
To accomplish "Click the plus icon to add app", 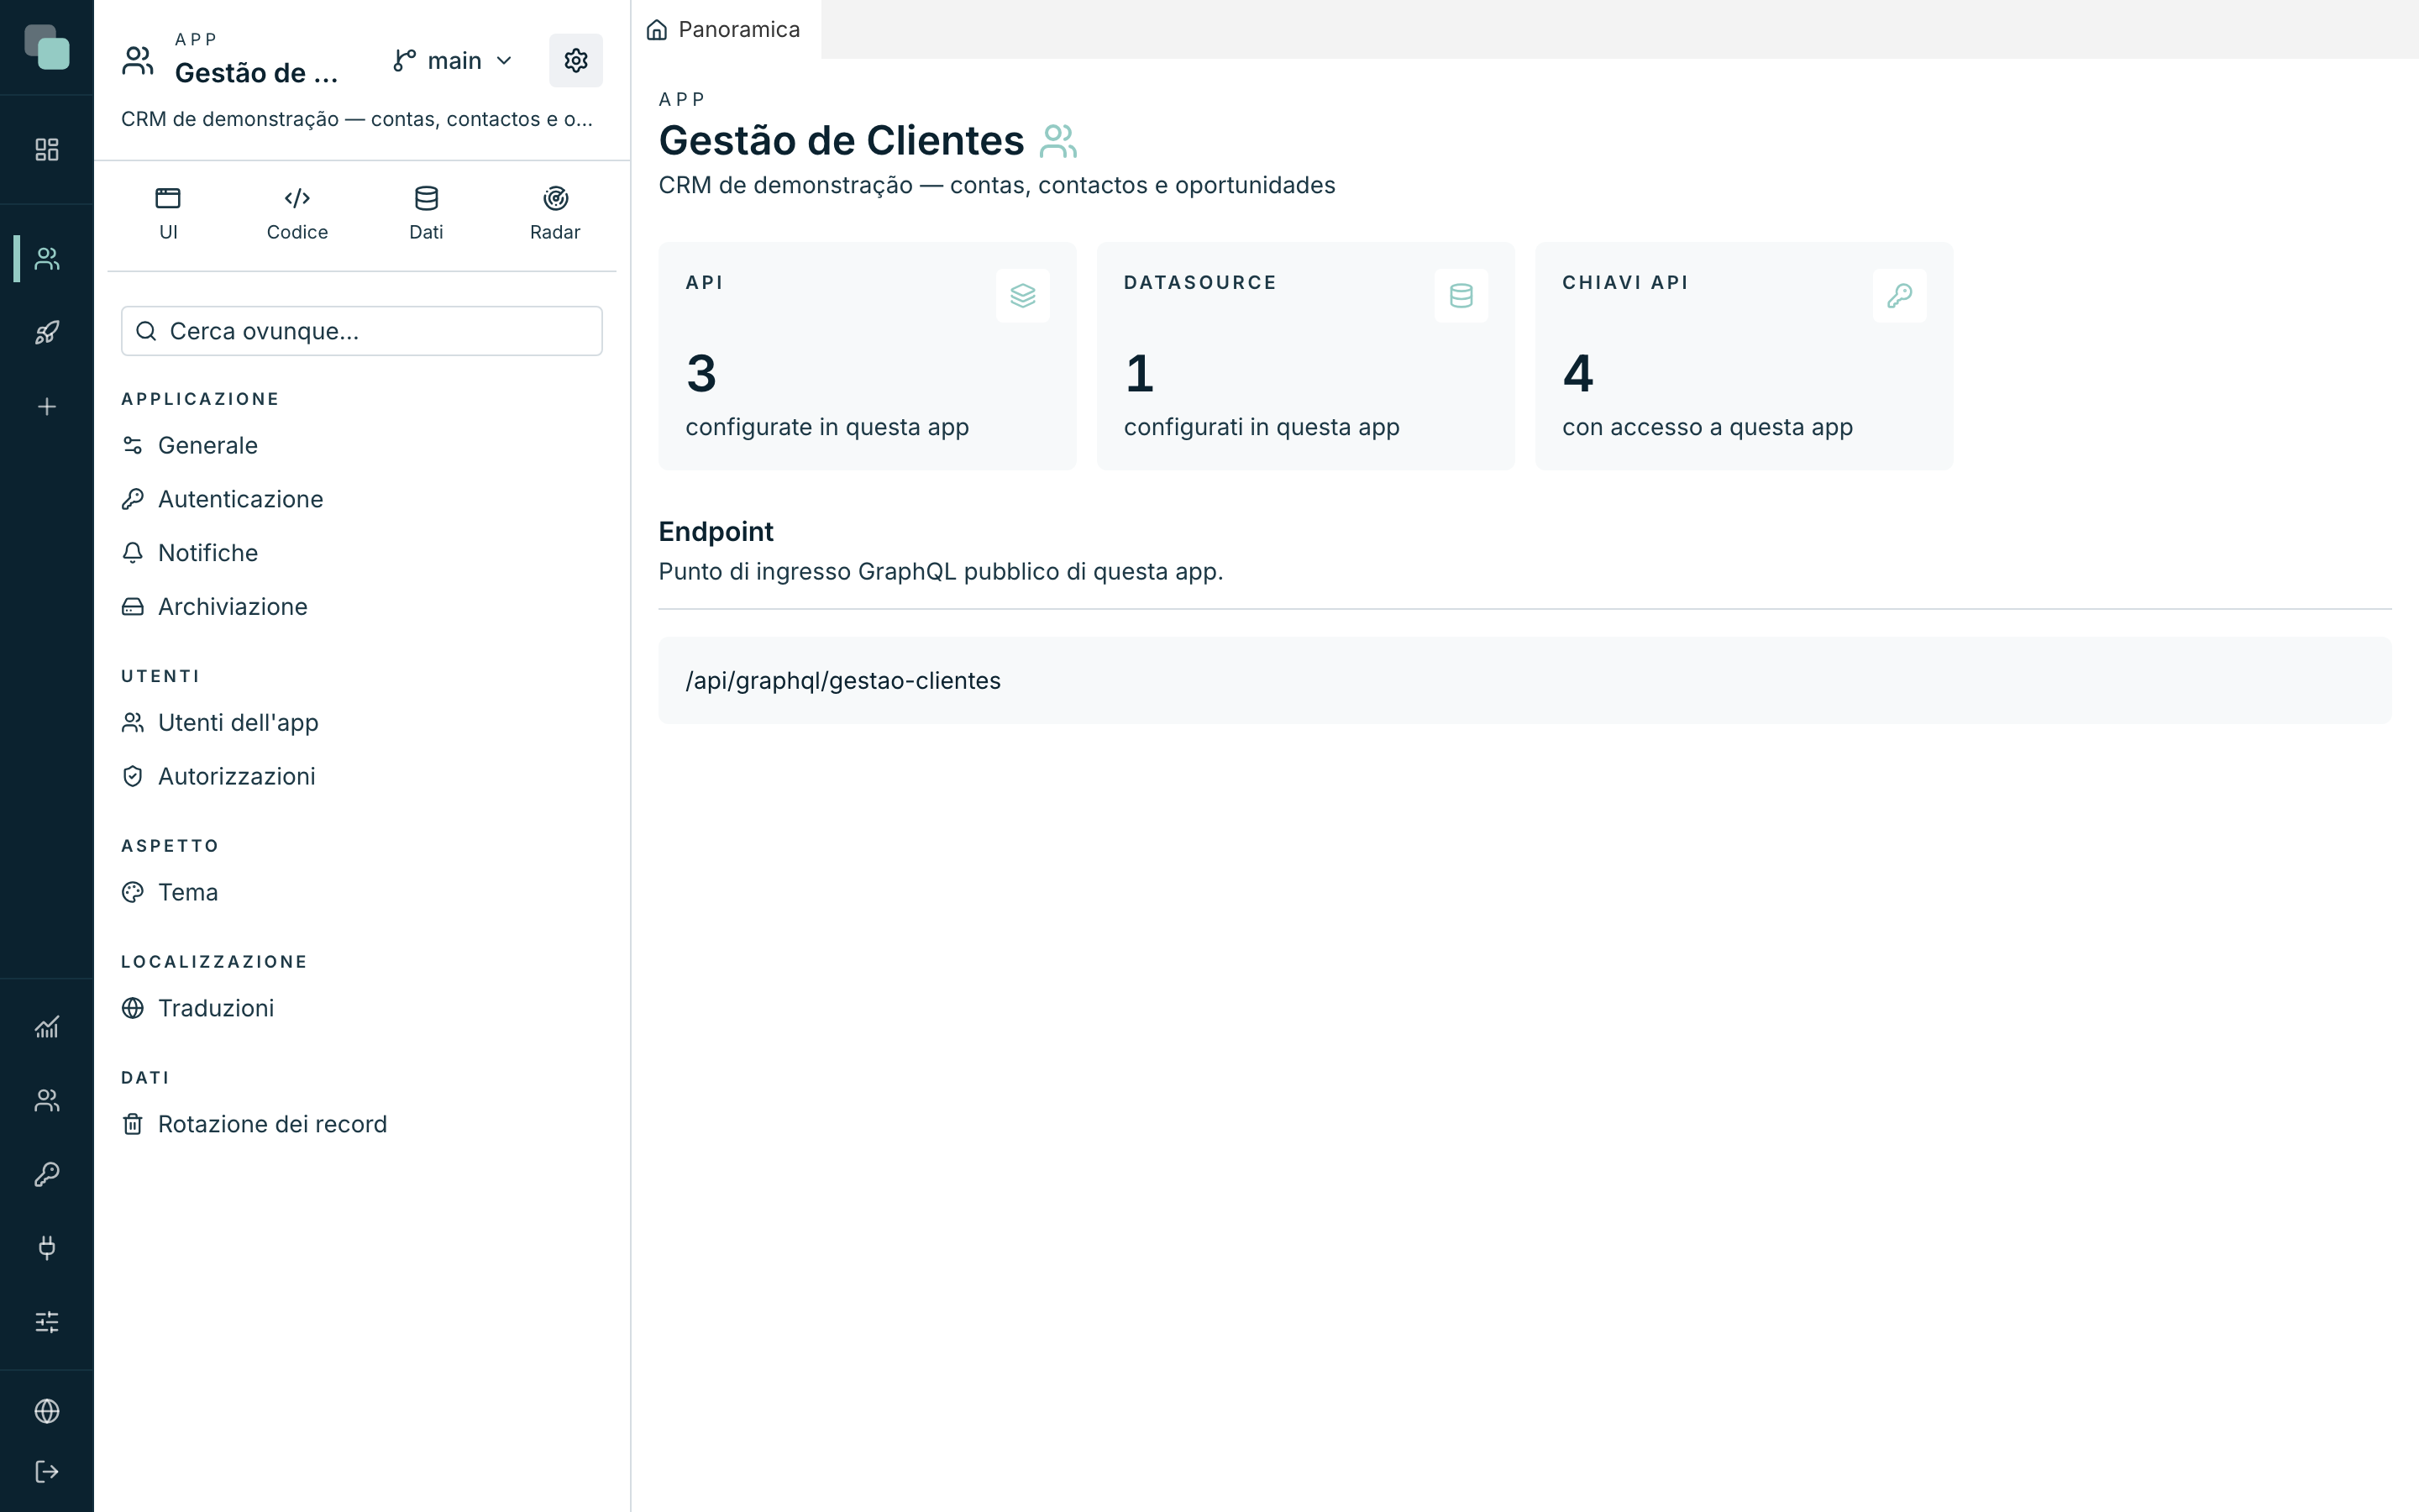I will 47,406.
